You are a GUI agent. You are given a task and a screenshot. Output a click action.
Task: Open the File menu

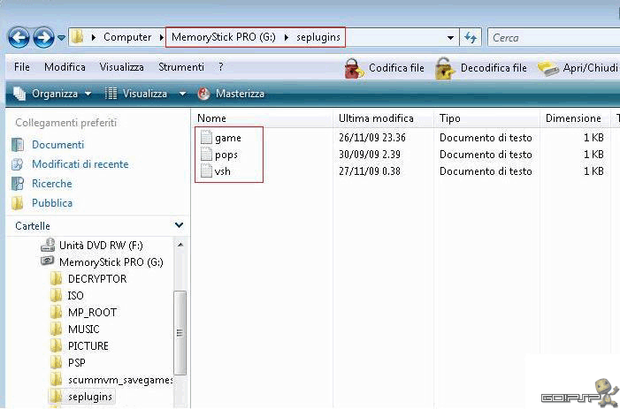(22, 67)
